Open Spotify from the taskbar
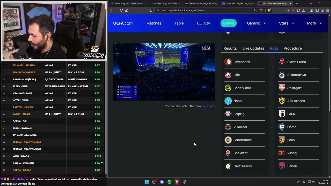This screenshot has height=186, width=331. click(169, 182)
